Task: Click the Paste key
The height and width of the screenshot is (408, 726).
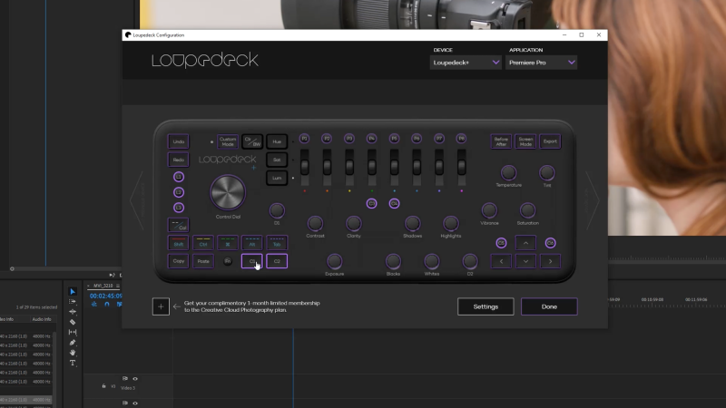Action: (202, 261)
